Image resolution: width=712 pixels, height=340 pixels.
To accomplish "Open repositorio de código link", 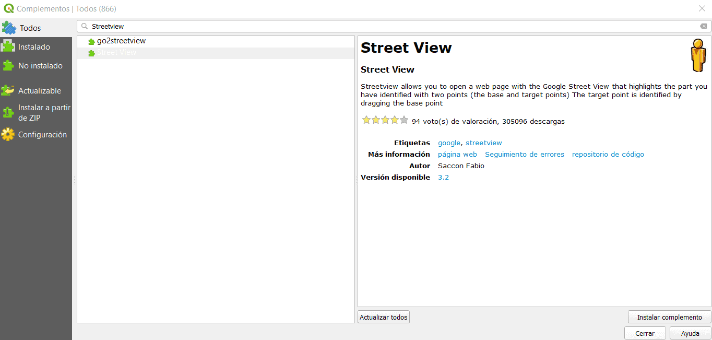I will [608, 154].
